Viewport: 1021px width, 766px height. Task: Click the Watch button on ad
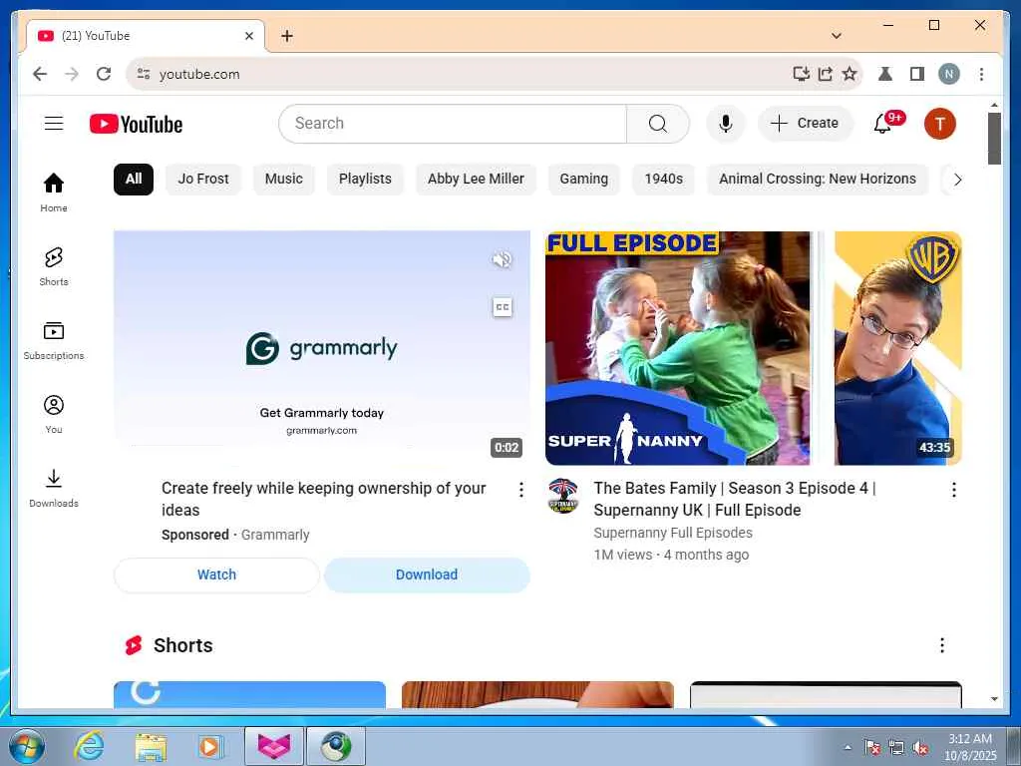tap(216, 575)
